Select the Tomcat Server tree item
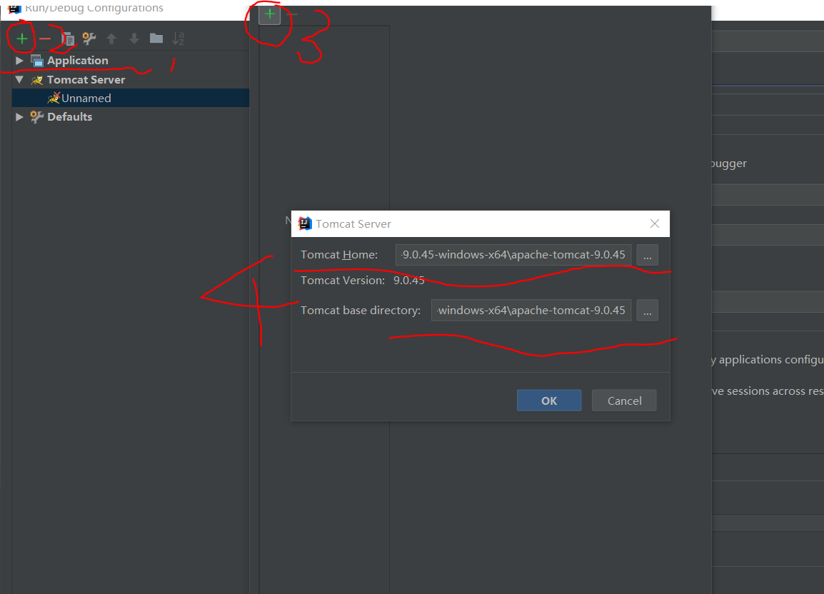 pyautogui.click(x=86, y=79)
